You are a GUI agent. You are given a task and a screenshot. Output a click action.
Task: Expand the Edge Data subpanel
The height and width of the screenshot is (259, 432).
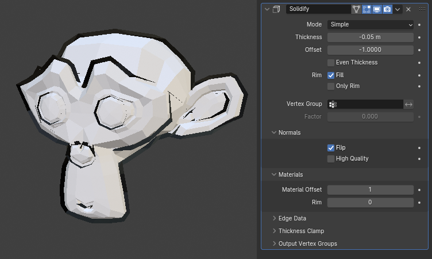(274, 218)
